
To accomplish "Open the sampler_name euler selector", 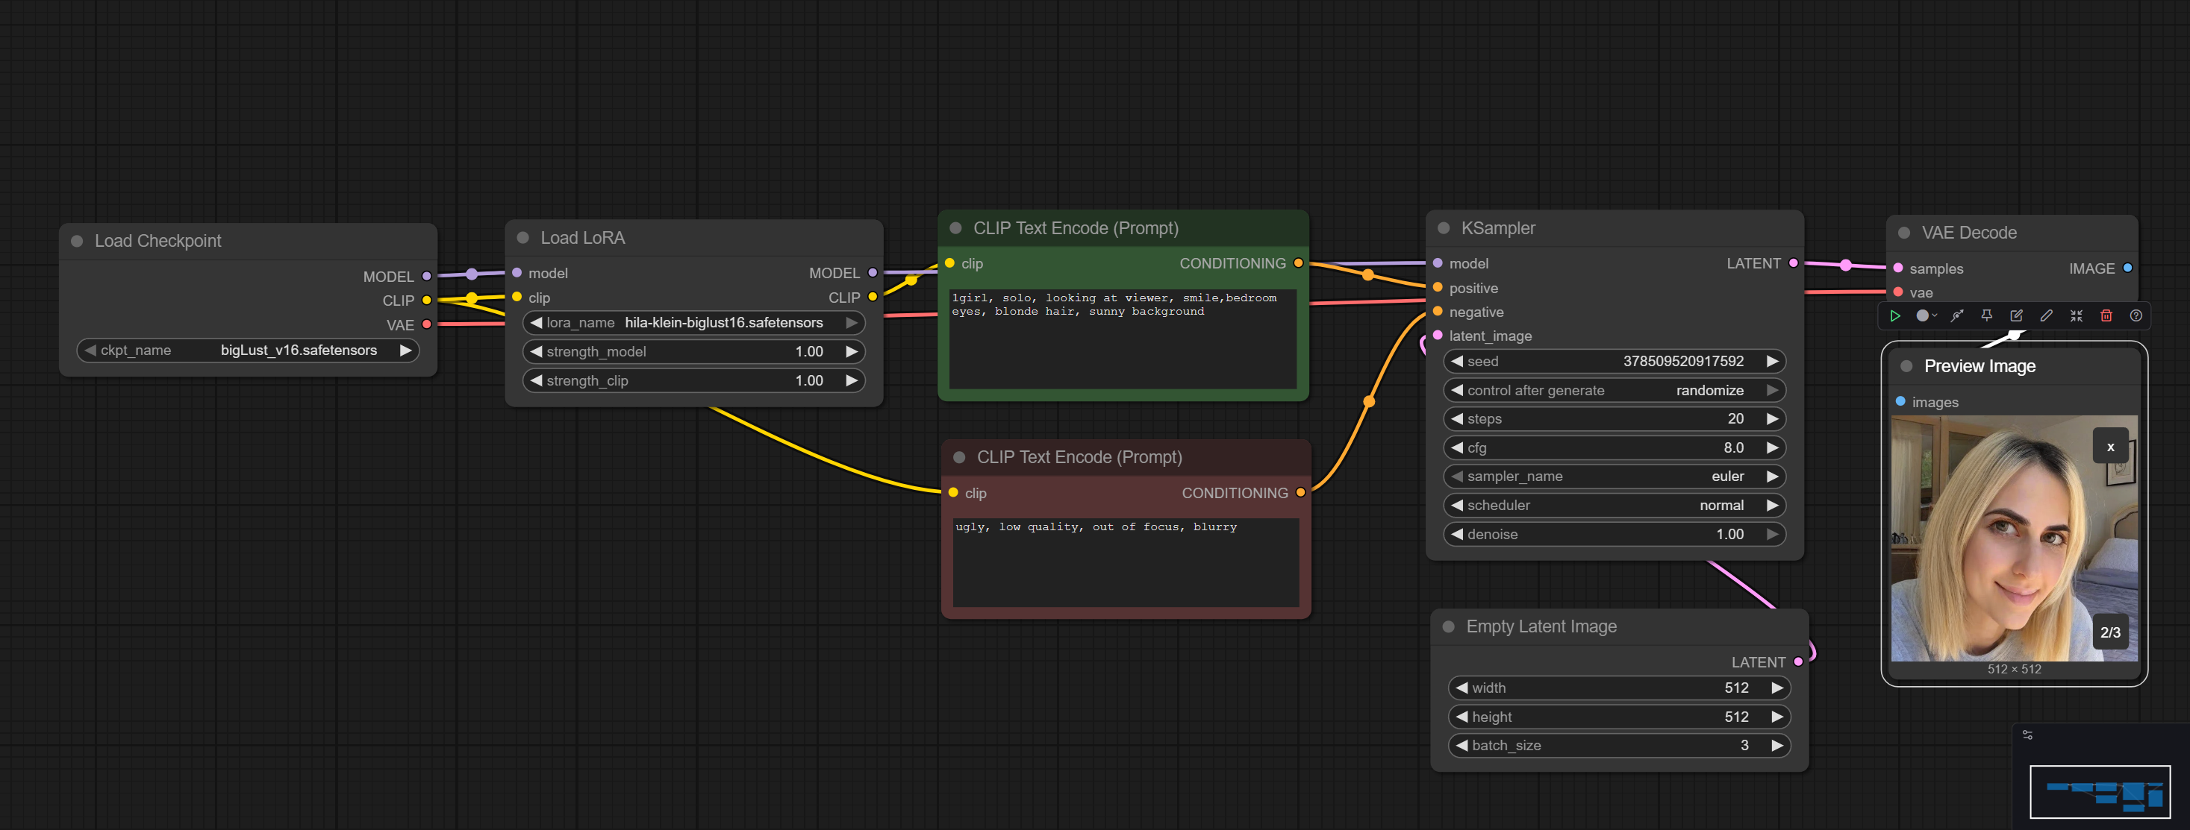I will (x=1614, y=477).
